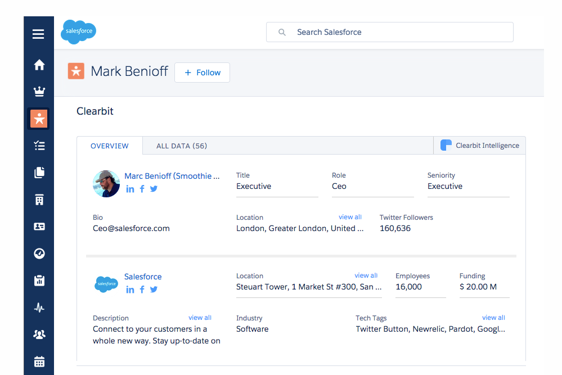Go to Home in the sidebar
This screenshot has height=375, width=562.
(x=39, y=65)
